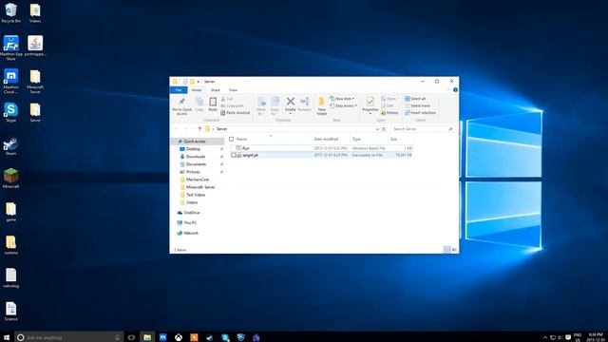Image resolution: width=608 pixels, height=342 pixels.
Task: Click History in the Open group
Action: tap(389, 113)
